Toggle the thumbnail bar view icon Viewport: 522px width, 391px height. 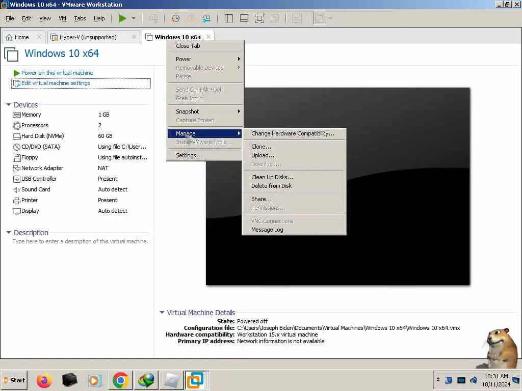point(244,18)
